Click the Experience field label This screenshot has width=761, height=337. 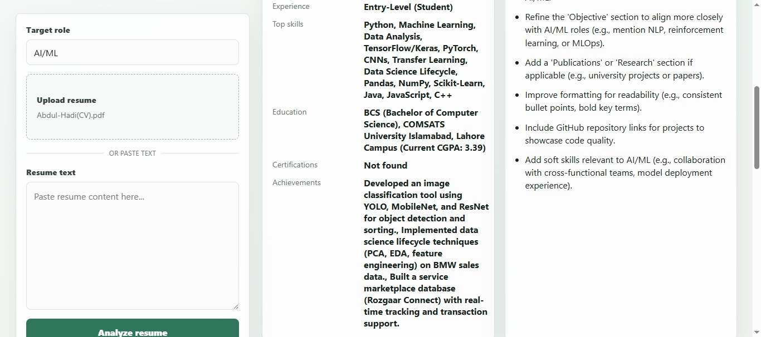291,7
